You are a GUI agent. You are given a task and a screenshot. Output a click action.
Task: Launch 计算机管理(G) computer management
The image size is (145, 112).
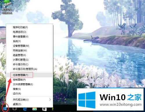(x=30, y=60)
